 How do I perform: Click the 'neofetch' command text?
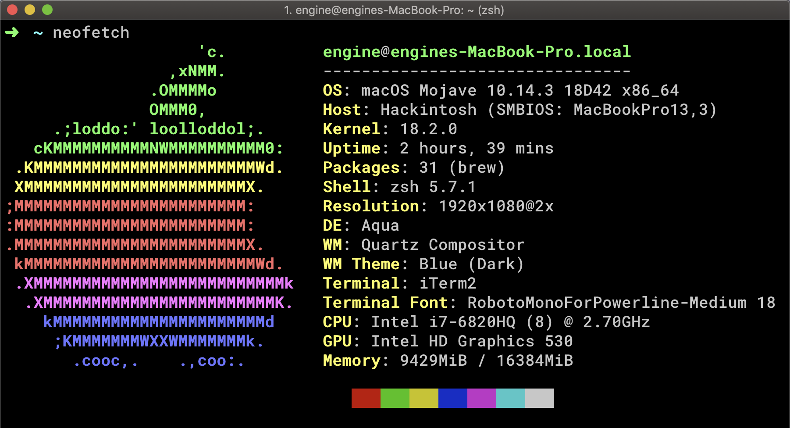pos(91,32)
